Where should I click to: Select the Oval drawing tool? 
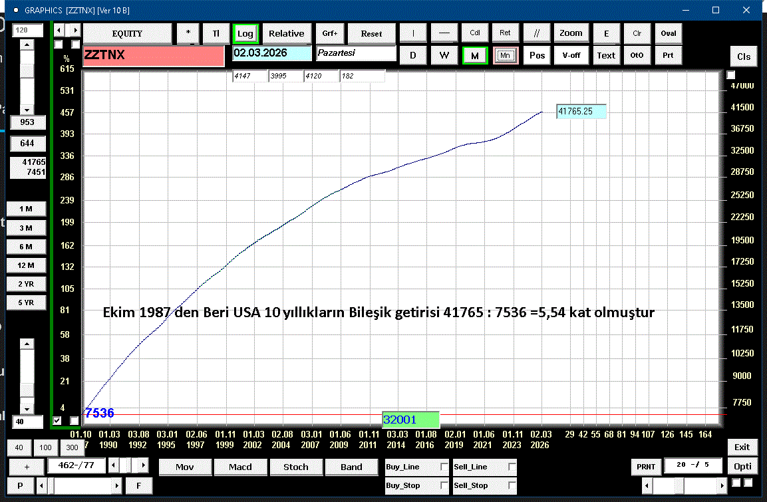tap(668, 33)
